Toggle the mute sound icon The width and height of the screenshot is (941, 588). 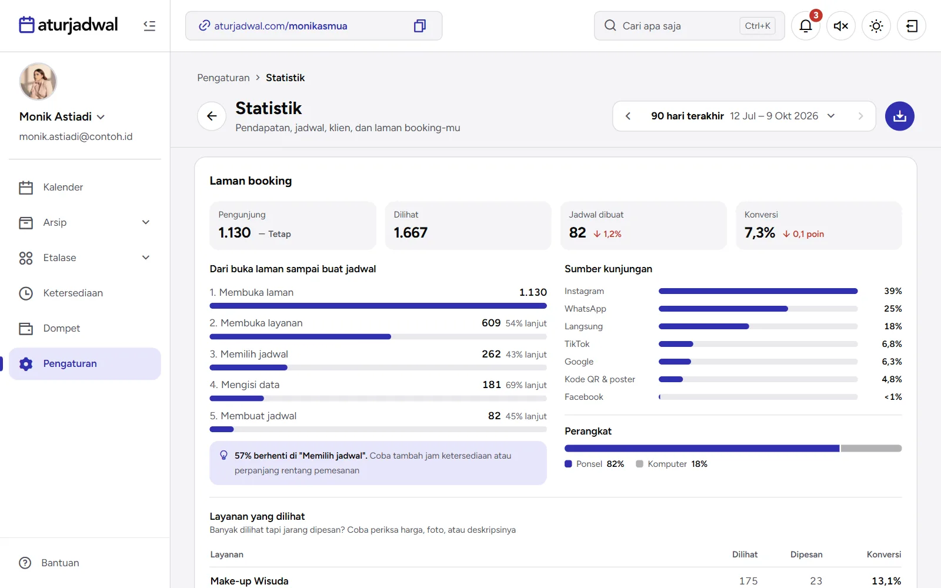841,26
